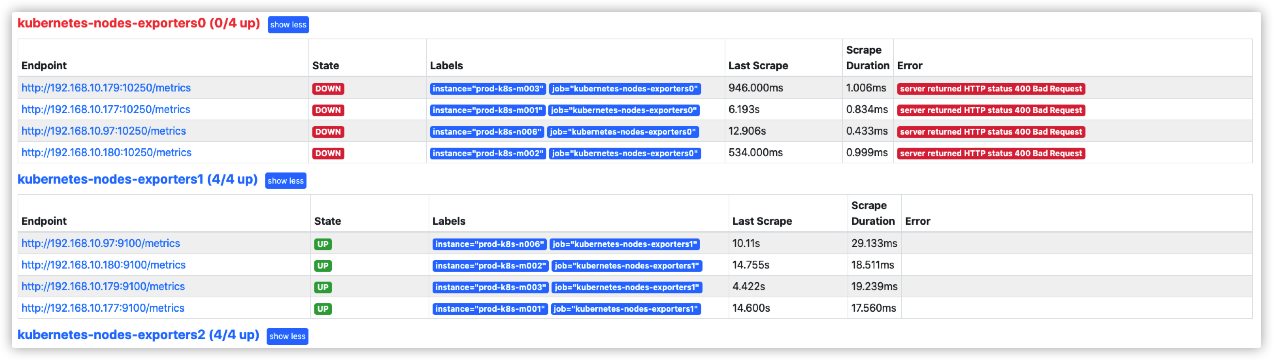
Task: Select scrape duration 1.006ms
Action: [x=866, y=88]
